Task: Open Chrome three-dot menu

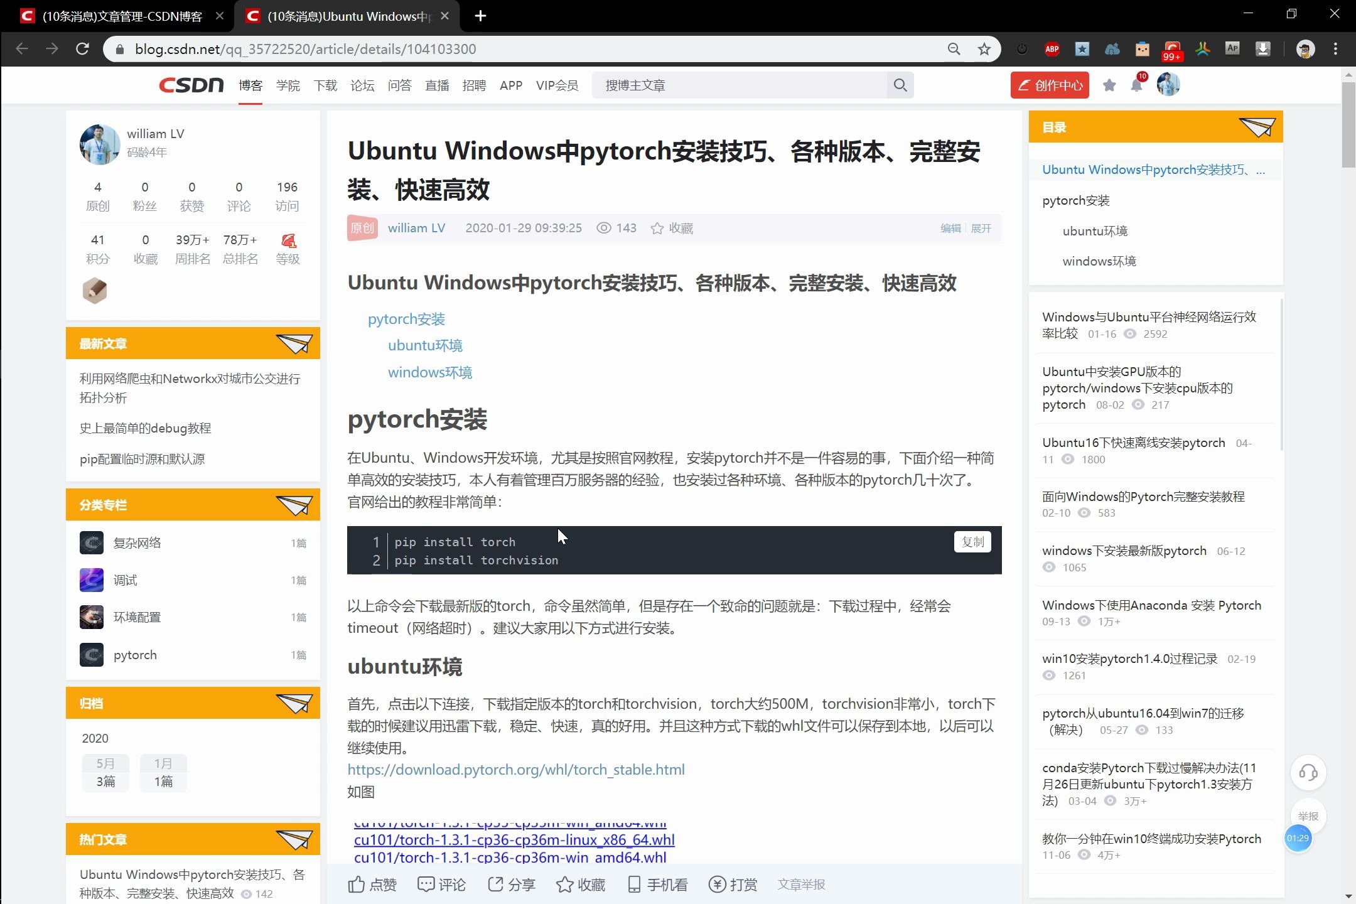Action: tap(1335, 49)
